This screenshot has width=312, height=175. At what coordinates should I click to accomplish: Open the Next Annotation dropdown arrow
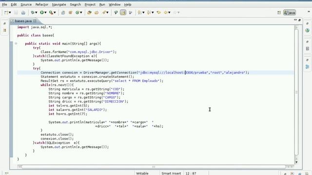point(143,13)
